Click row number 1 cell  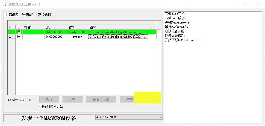coord(11,32)
